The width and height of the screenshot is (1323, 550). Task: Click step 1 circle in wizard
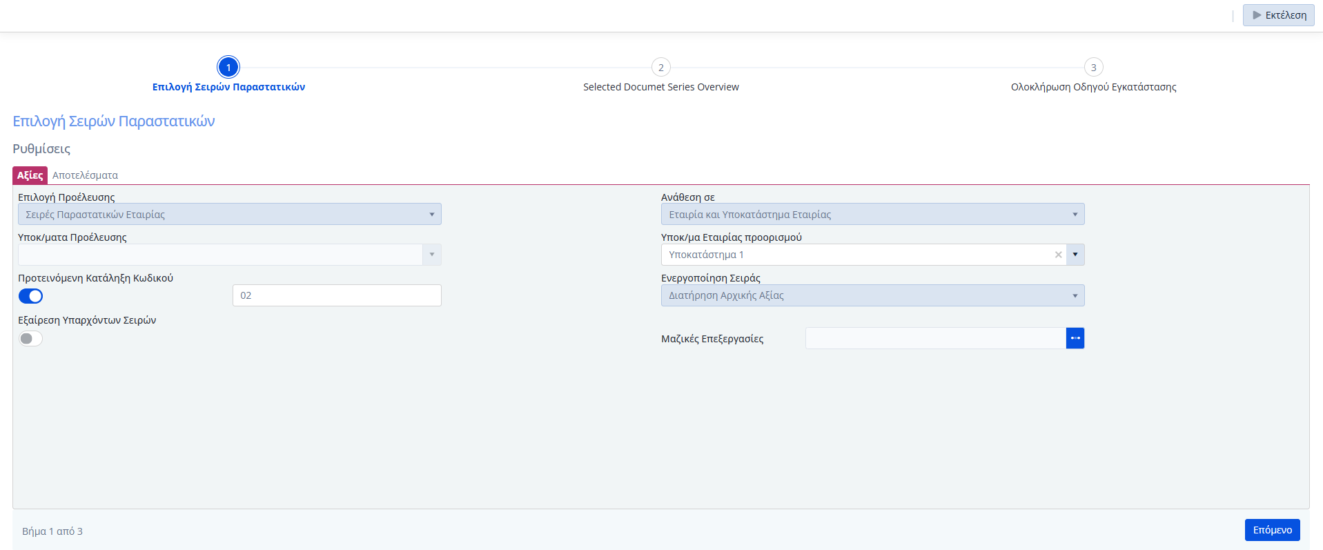pyautogui.click(x=228, y=68)
